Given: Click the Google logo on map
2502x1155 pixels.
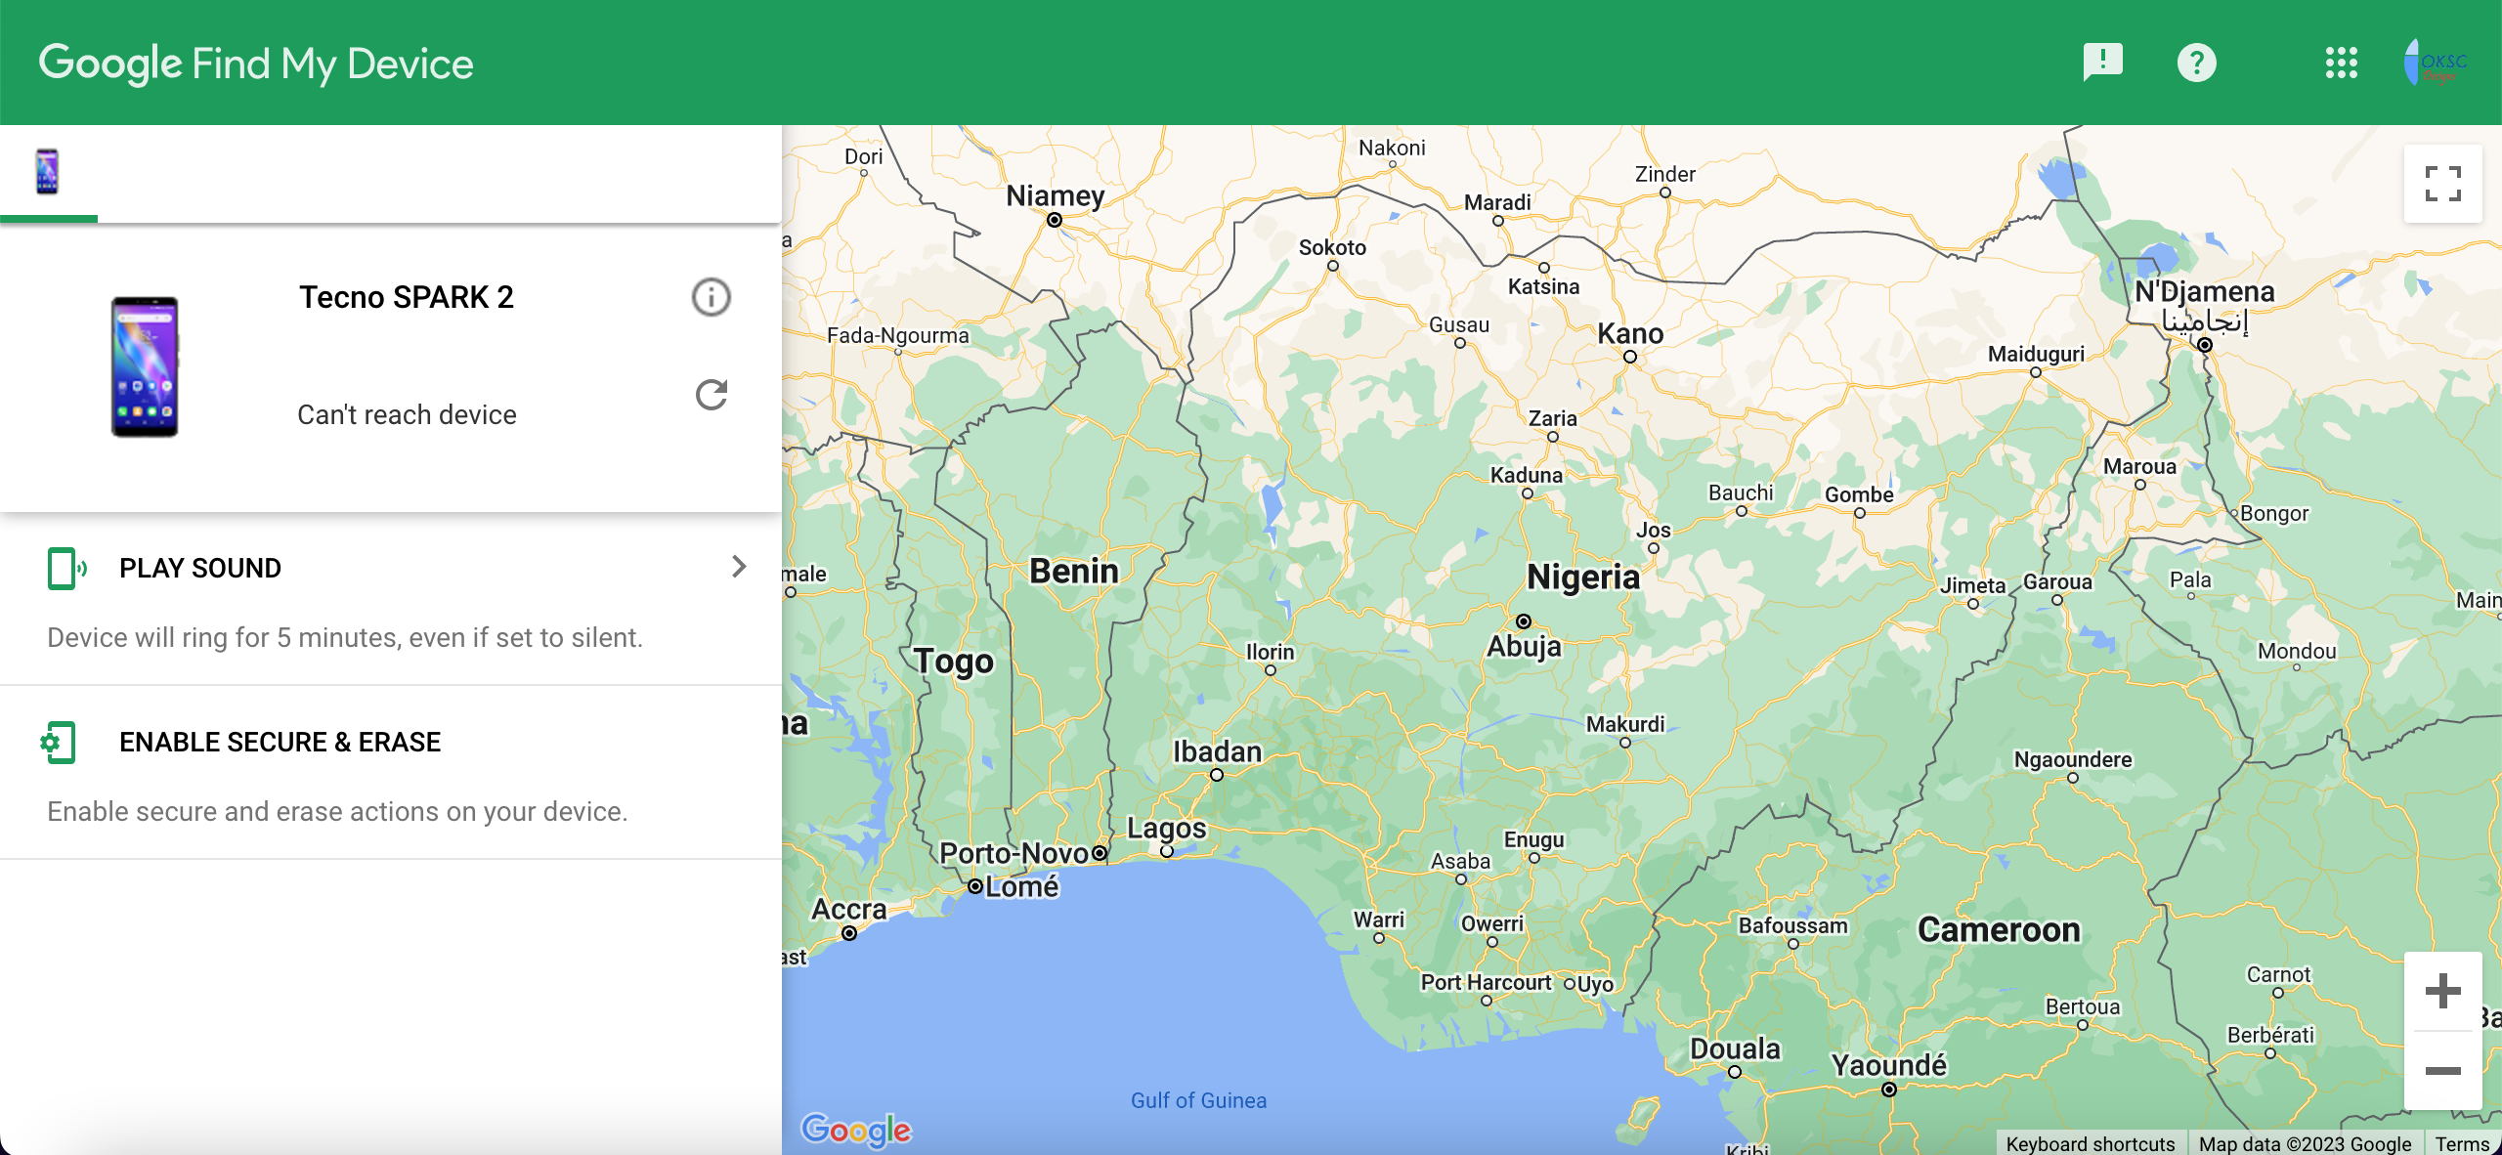Looking at the screenshot, I should 856,1130.
